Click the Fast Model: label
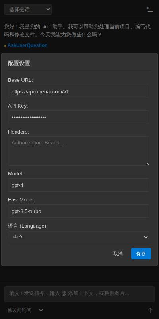 (x=21, y=200)
